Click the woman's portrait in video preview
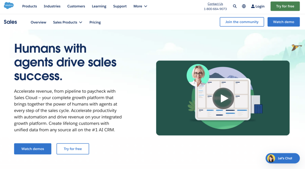Screen dimensions: 305x169 click(x=197, y=75)
